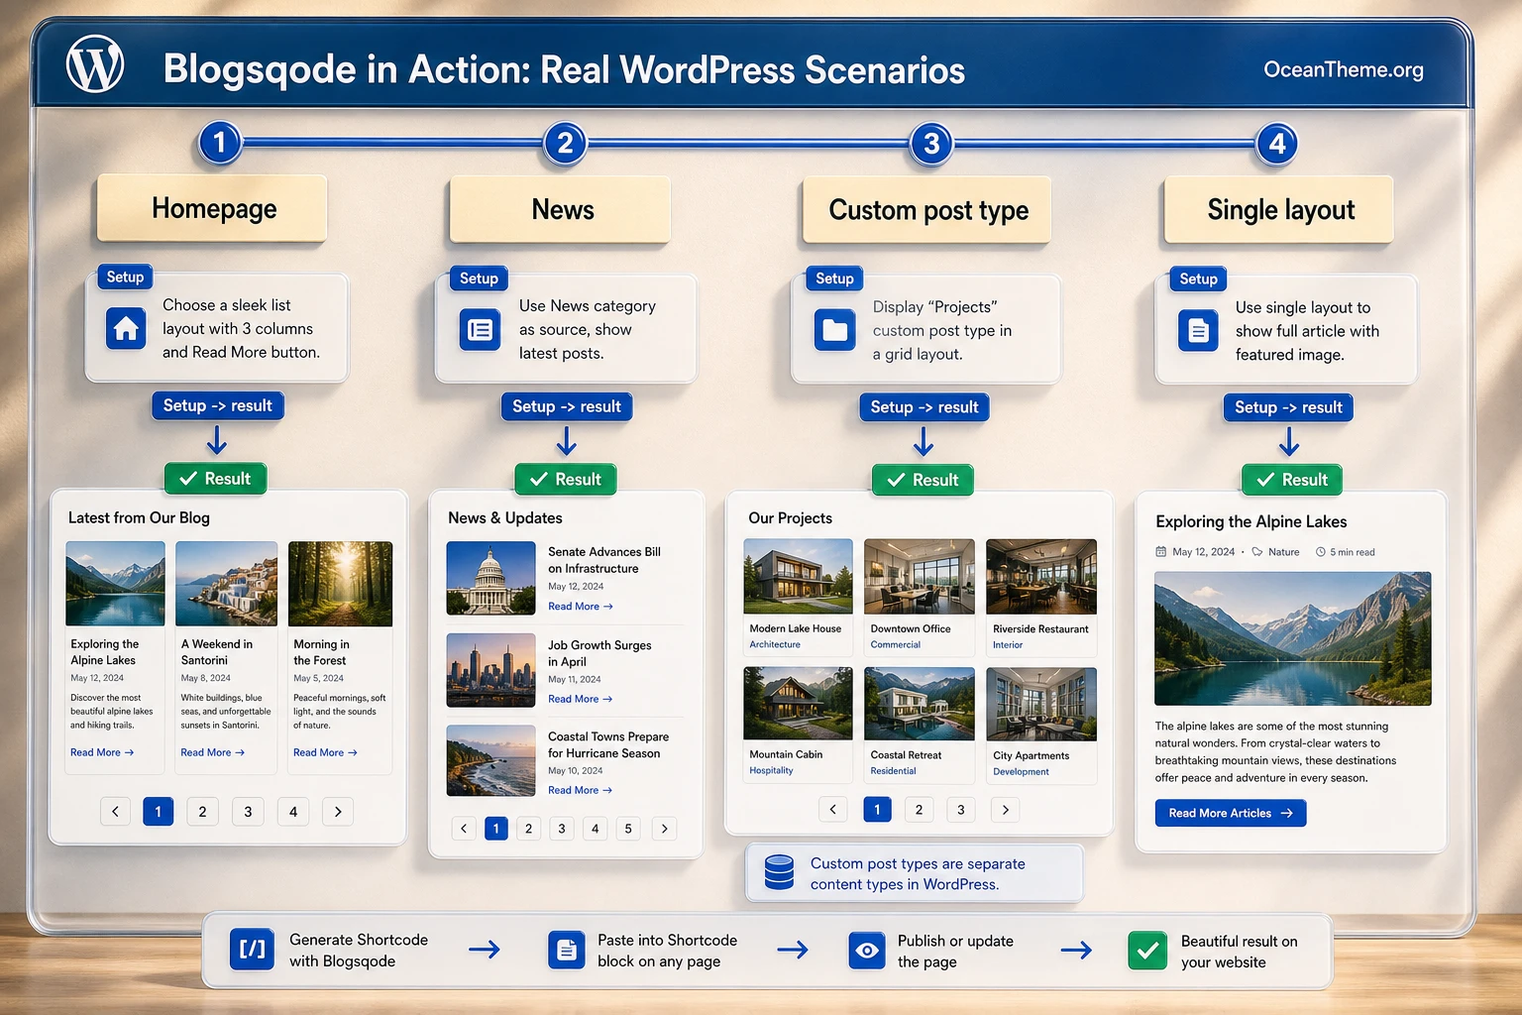Click the database icon beside custom post types note
Image resolution: width=1522 pixels, height=1015 pixels.
[780, 872]
